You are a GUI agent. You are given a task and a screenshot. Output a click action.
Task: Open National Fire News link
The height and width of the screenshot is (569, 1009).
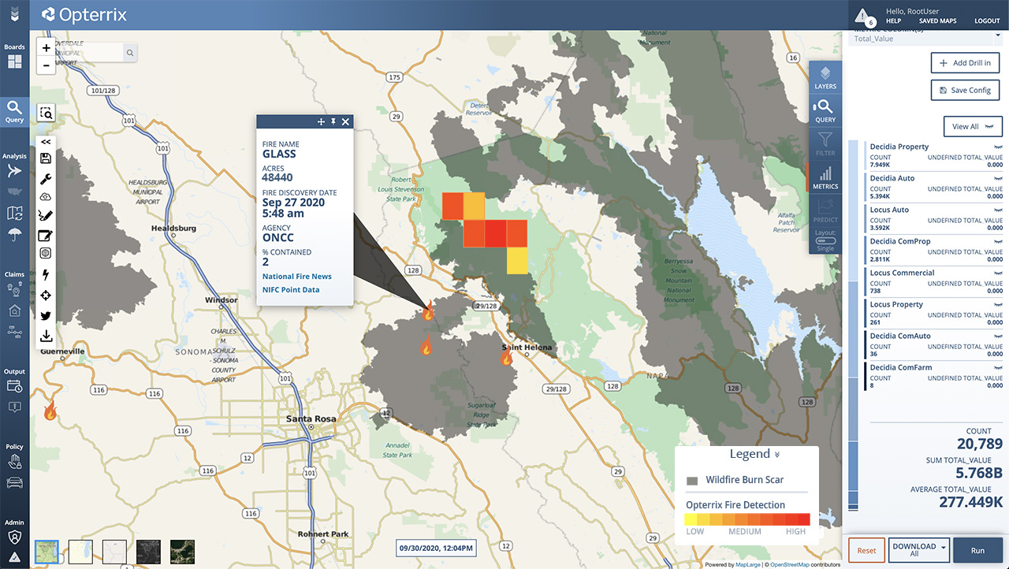297,277
